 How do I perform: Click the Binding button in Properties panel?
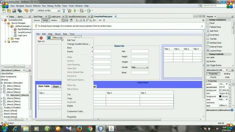pyautogui.click(x=227, y=74)
